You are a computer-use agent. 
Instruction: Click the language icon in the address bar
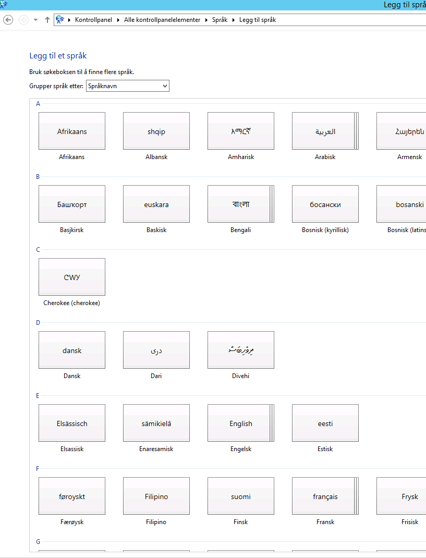[60, 20]
